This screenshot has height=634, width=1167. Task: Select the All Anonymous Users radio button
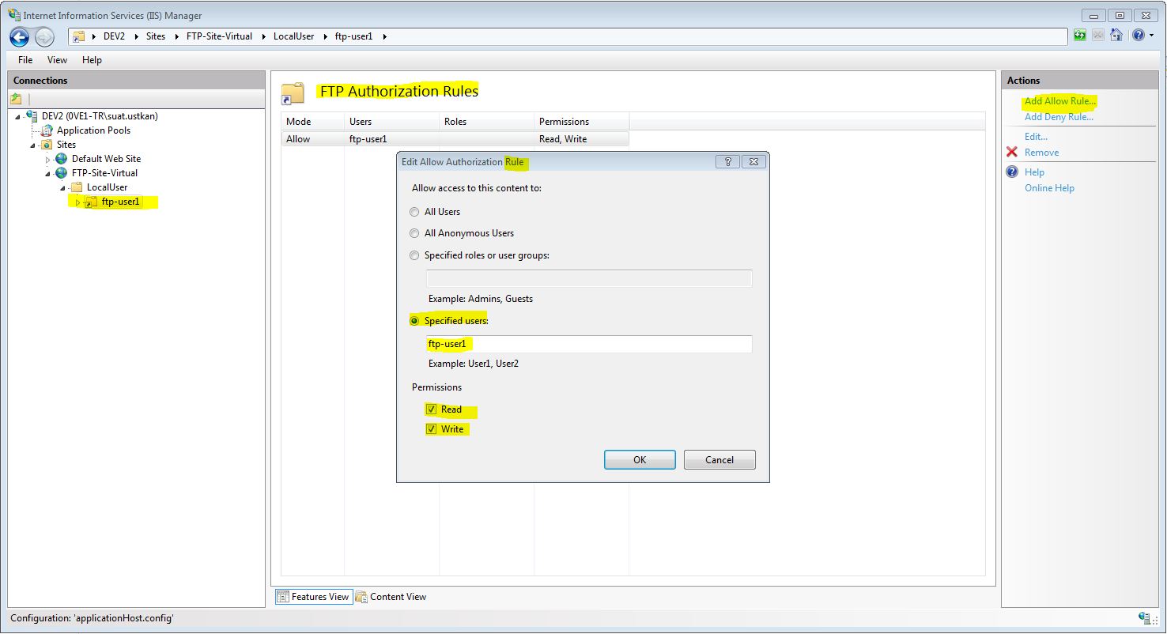point(414,233)
